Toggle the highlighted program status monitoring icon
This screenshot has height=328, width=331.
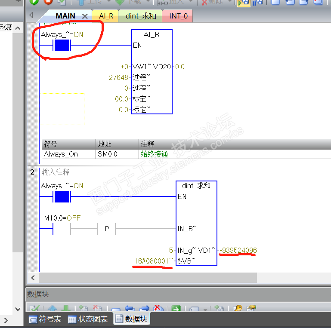tap(243, 2)
